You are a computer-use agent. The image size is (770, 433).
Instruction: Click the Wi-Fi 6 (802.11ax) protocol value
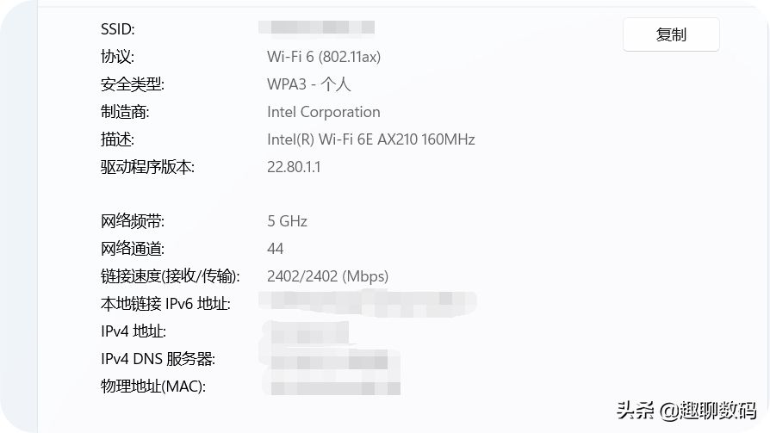(324, 57)
